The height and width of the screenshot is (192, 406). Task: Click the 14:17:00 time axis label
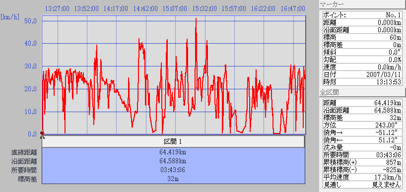(116, 8)
